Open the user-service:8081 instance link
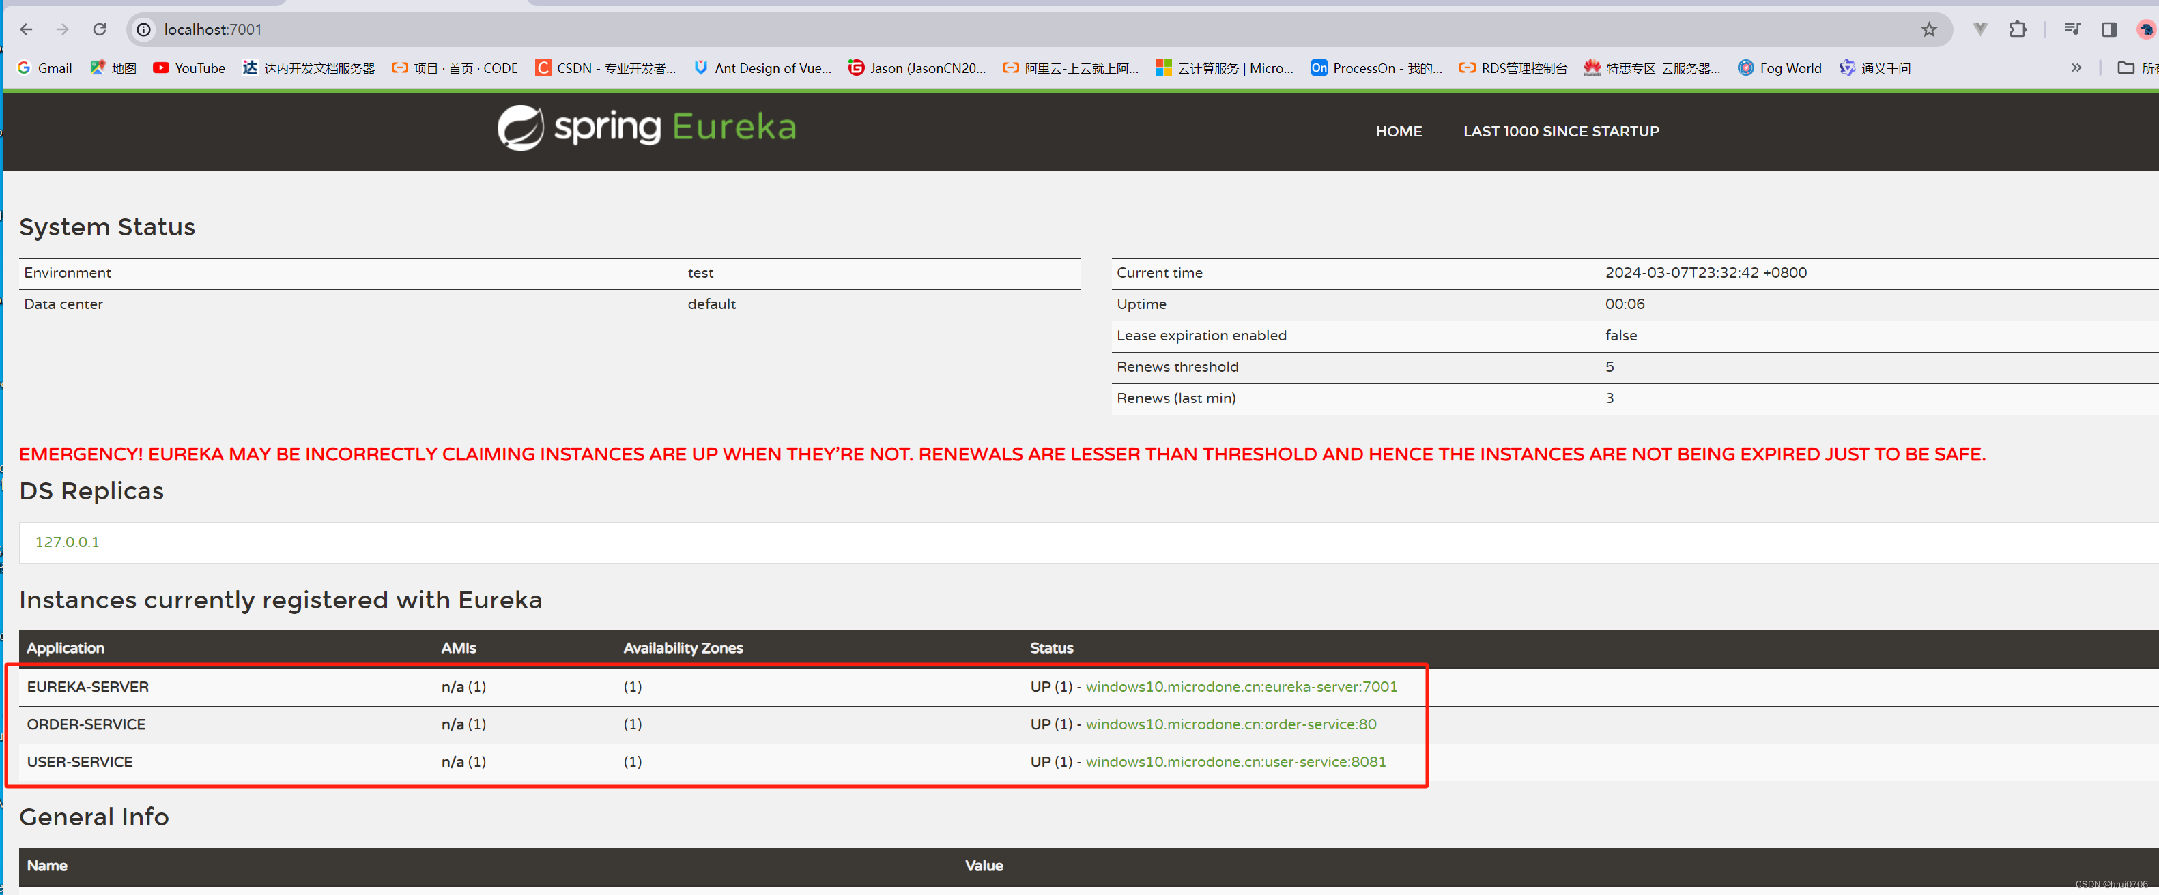Image resolution: width=2159 pixels, height=895 pixels. tap(1235, 762)
